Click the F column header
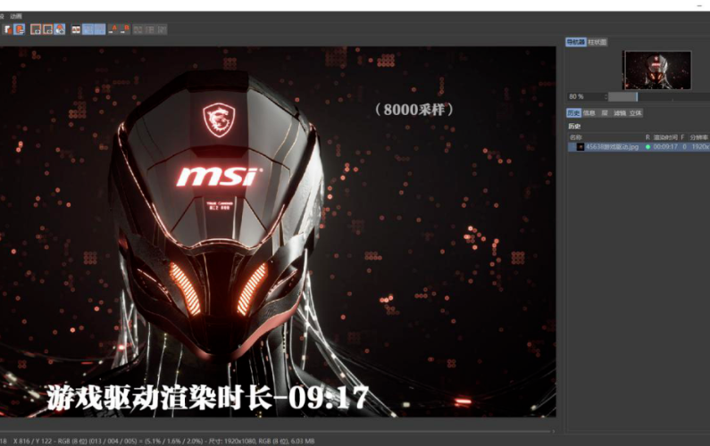 tap(683, 137)
